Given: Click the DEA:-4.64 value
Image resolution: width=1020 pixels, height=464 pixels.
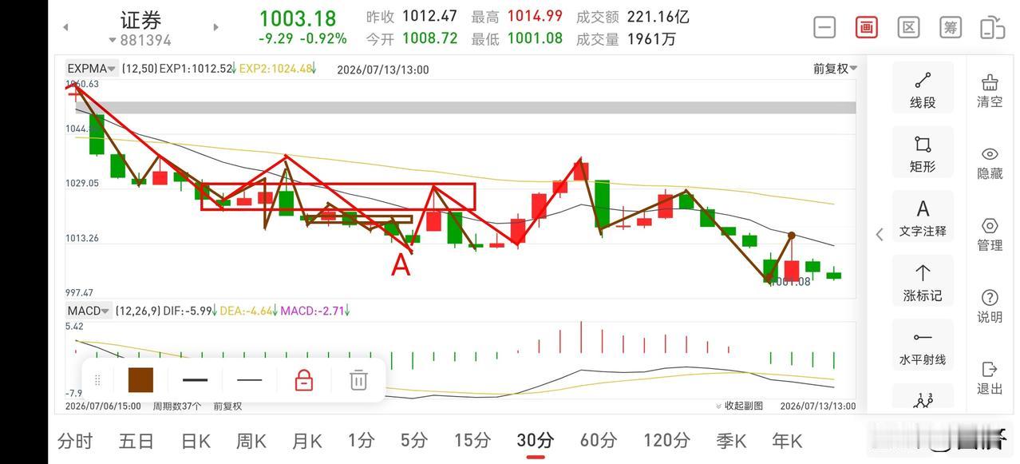Looking at the screenshot, I should (x=247, y=311).
